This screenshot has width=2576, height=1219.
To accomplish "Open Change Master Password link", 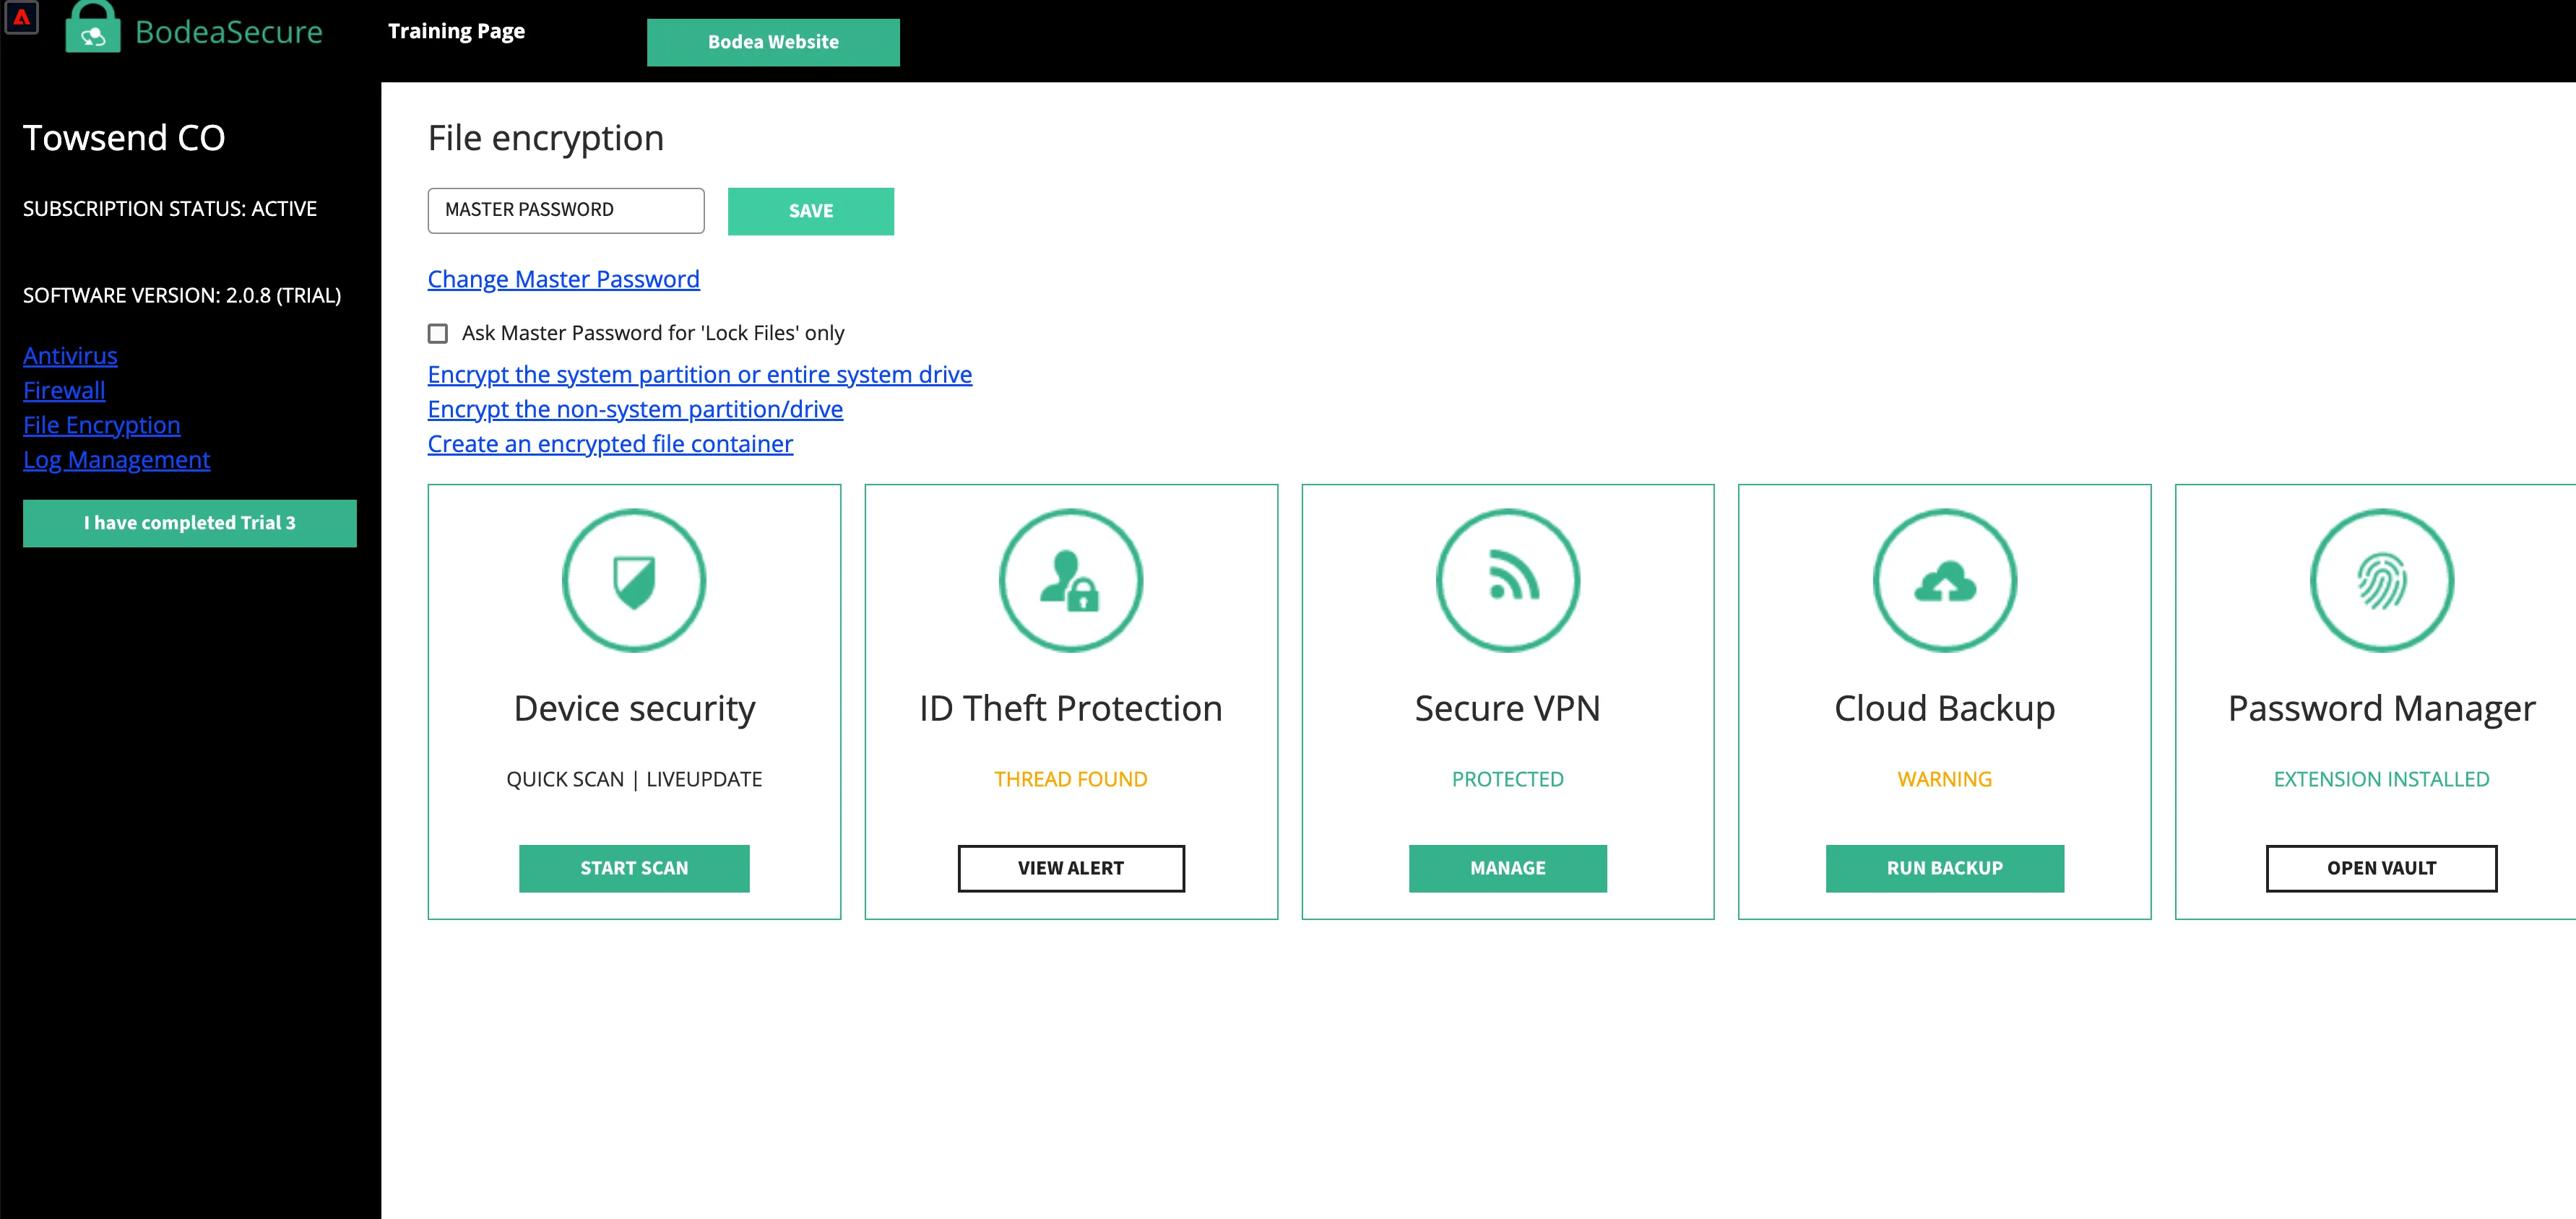I will [x=564, y=279].
